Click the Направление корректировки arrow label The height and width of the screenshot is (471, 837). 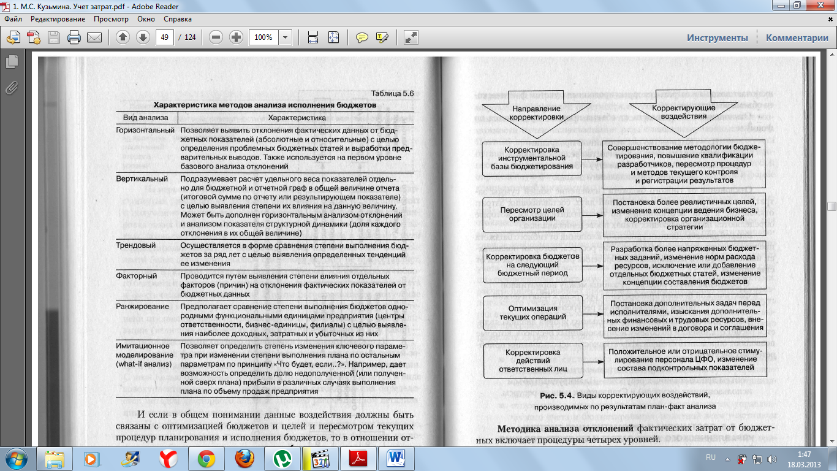[537, 112]
